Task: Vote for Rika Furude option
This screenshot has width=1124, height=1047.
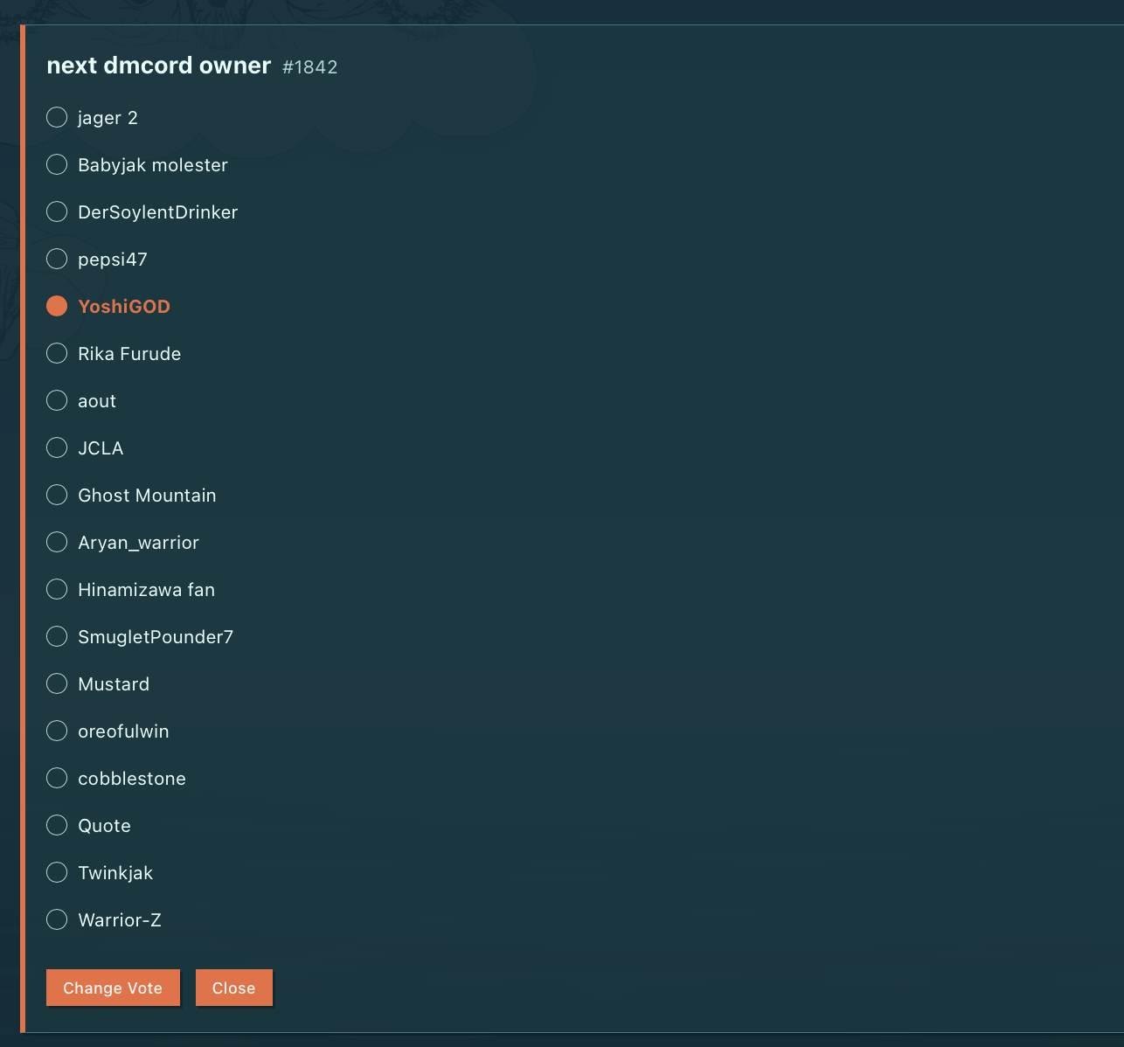Action: point(57,353)
